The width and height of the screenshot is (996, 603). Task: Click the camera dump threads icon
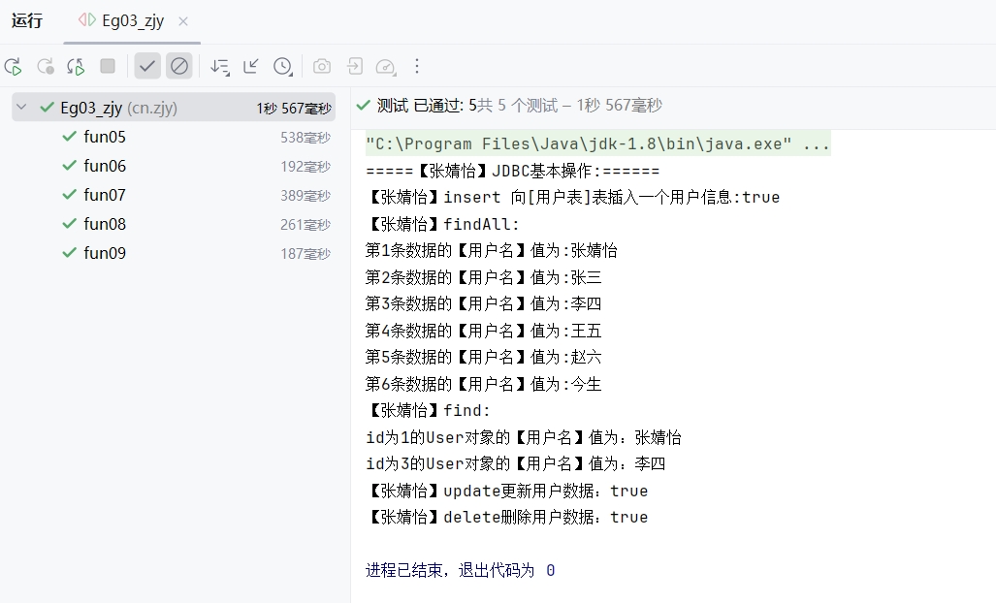[x=322, y=66]
